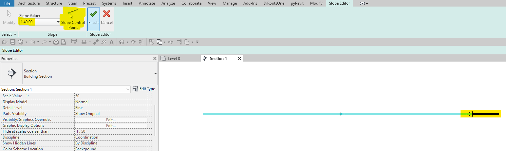Screen dimensions: 506x151
Task: Click the Open file icon in quick access toolbar
Action: 5,42
